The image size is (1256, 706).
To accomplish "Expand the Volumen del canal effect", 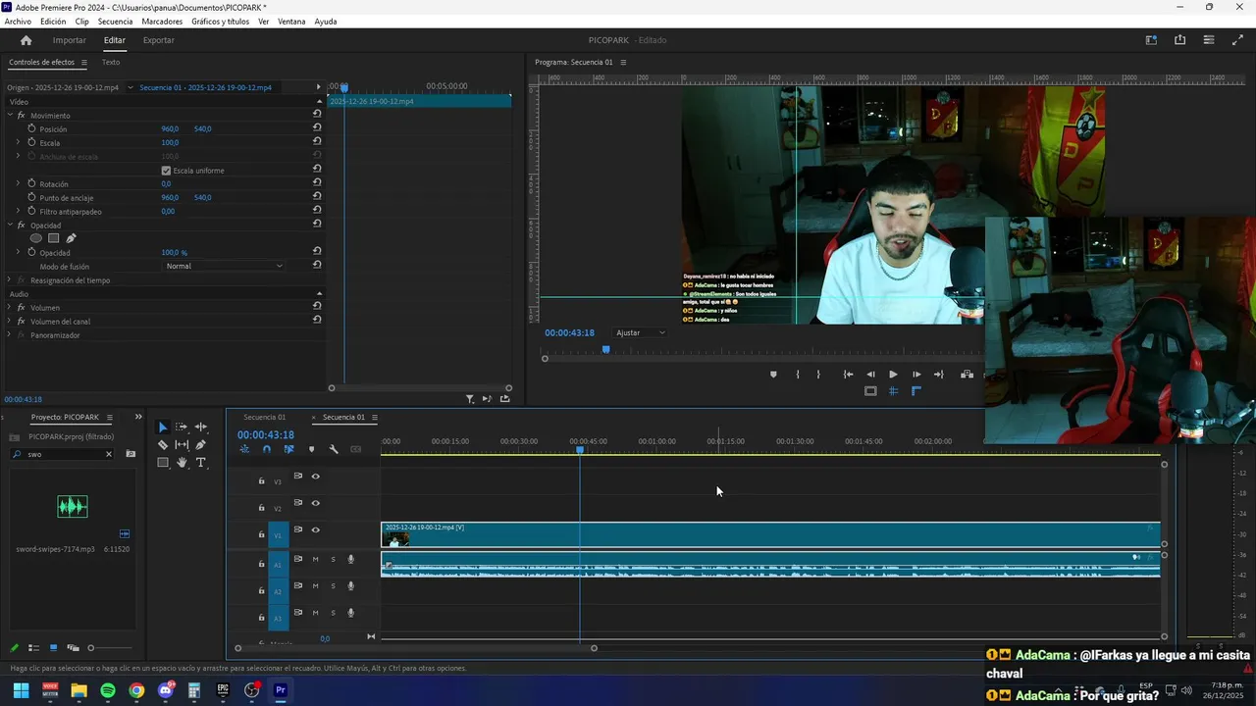I will [9, 321].
